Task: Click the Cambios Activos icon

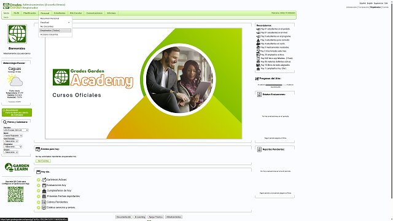Action: 44,180
